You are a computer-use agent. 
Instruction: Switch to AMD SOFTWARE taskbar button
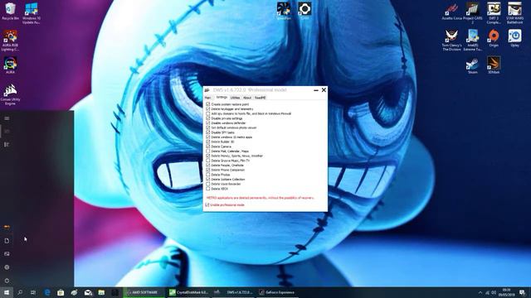pos(144,292)
